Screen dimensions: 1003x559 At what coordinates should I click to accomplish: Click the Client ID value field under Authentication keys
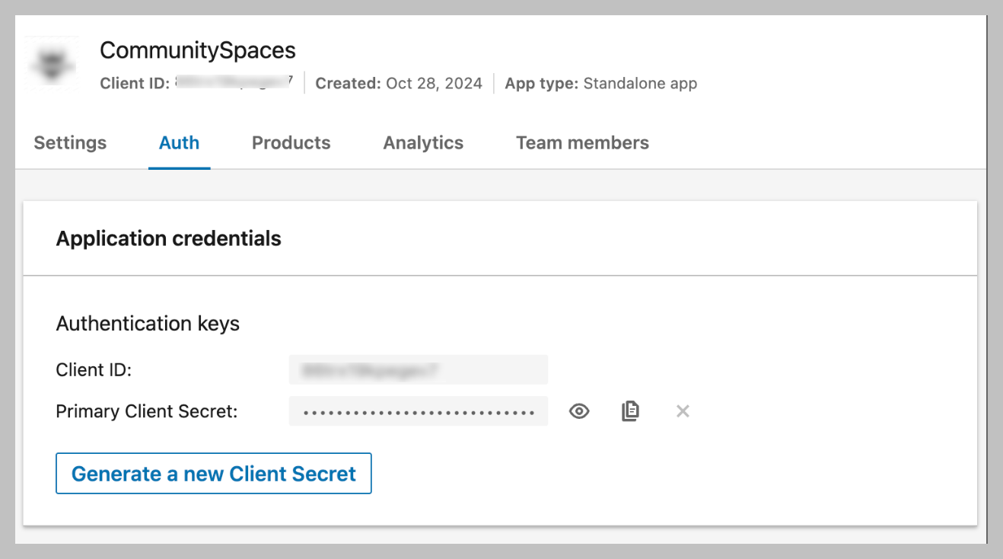418,370
